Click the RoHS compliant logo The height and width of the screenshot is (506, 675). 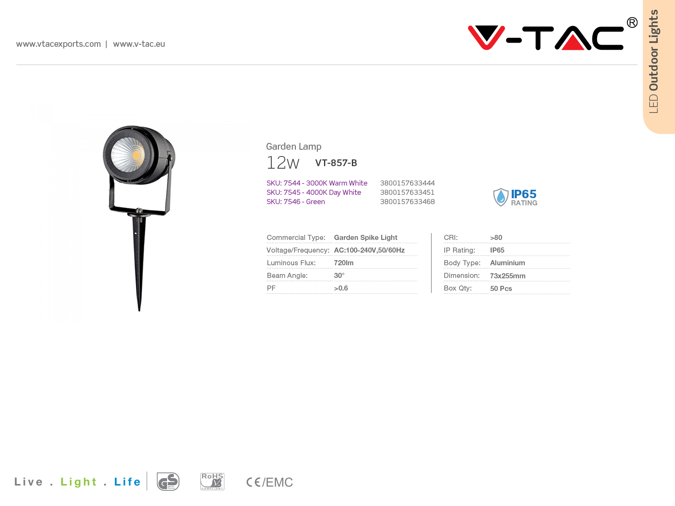click(x=212, y=482)
